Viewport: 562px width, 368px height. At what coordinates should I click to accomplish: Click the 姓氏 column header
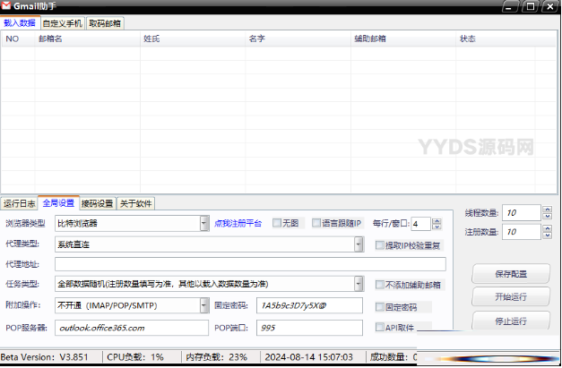coord(193,39)
